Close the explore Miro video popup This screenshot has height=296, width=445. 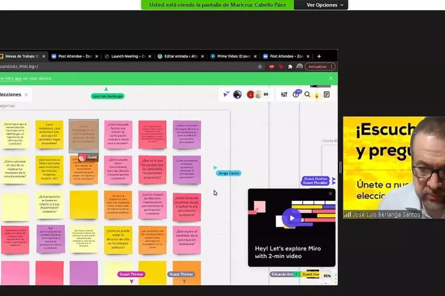pos(330,194)
